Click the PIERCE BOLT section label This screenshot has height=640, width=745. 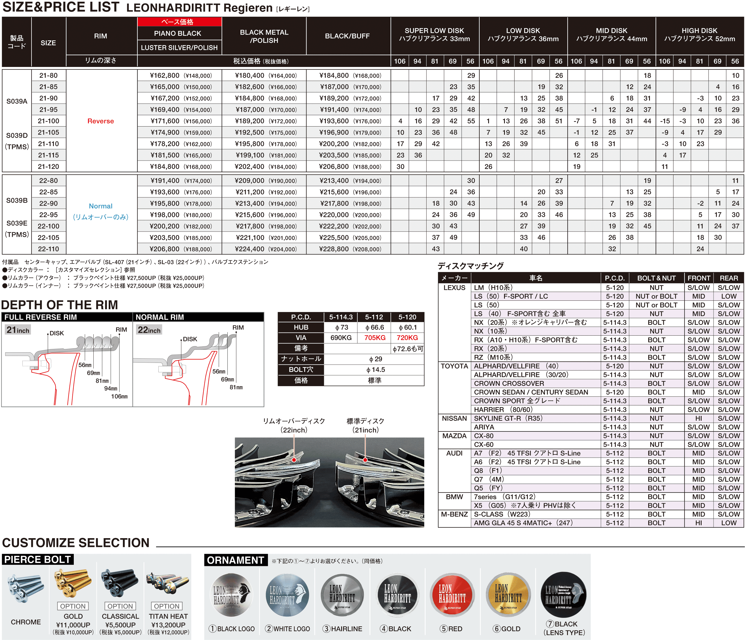point(38,559)
